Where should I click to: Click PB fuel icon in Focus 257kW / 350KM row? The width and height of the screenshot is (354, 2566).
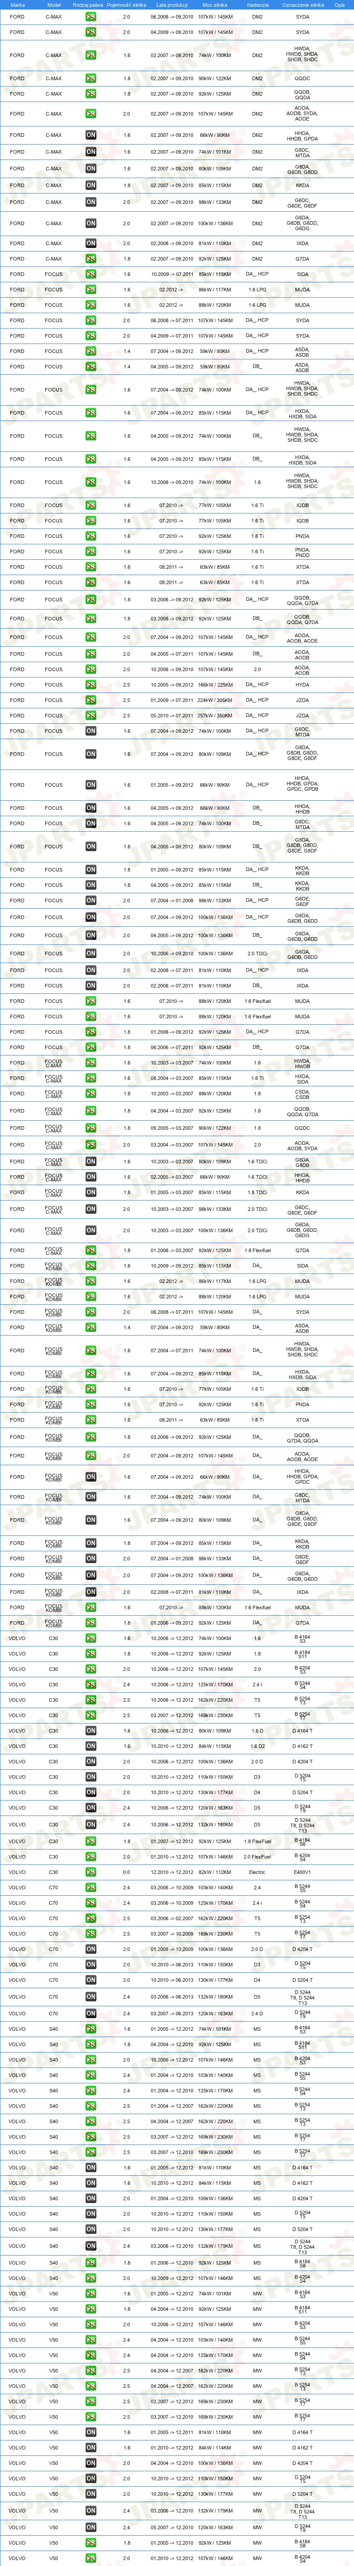(91, 715)
